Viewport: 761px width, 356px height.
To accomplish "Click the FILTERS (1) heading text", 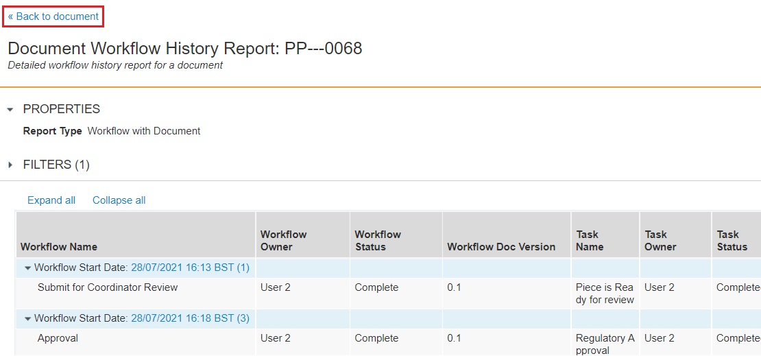I will click(56, 165).
